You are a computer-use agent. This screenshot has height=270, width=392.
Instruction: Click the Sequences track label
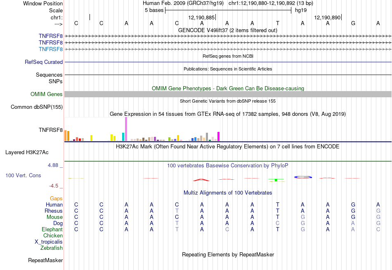49,75
